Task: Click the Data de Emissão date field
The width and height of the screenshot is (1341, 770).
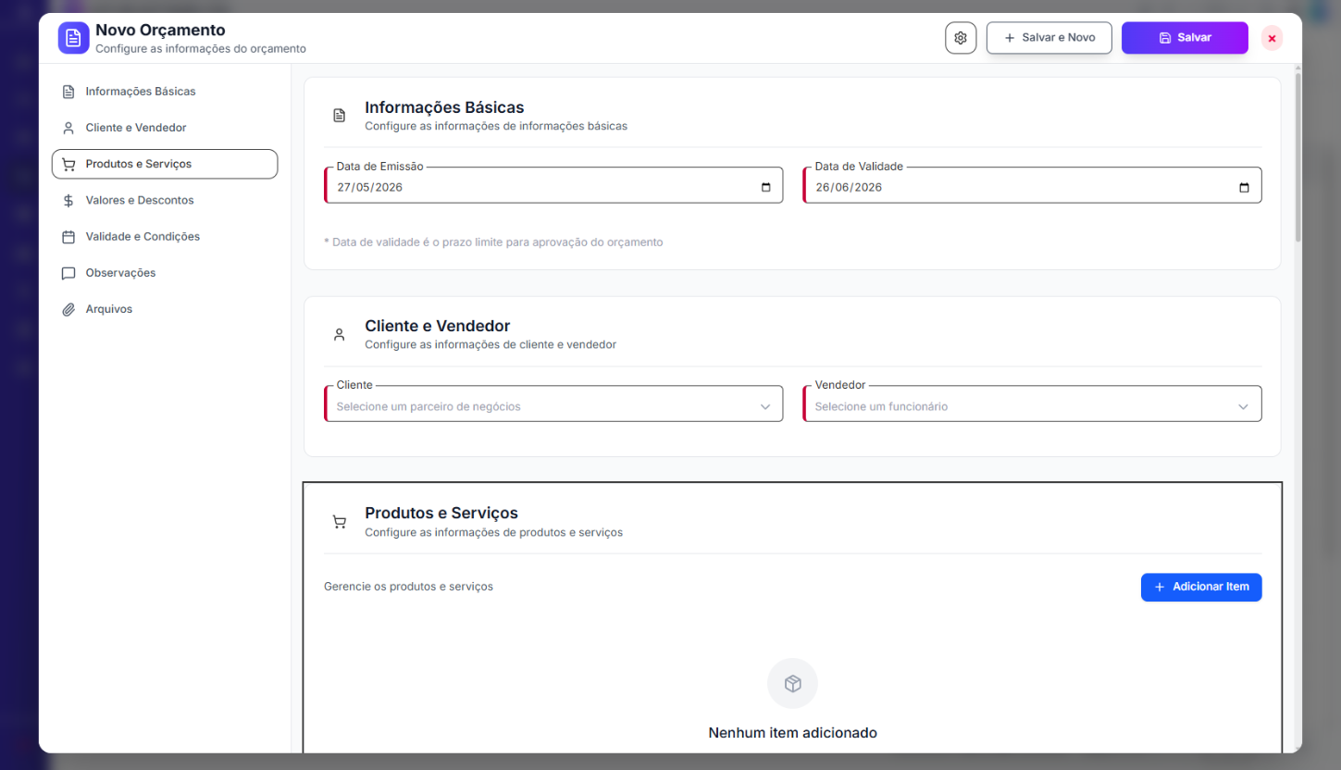Action: coord(553,186)
